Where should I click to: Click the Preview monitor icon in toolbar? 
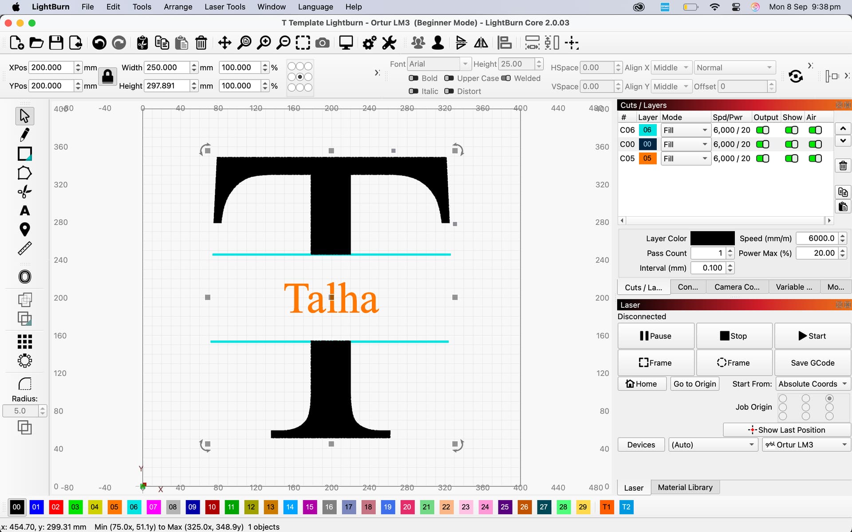coord(346,43)
